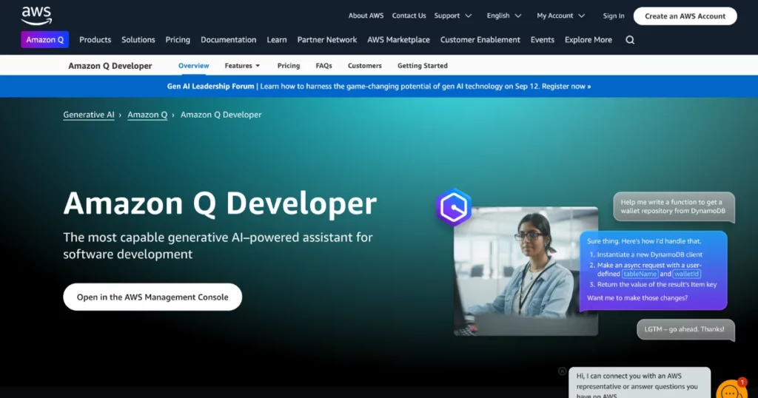Open the Learn menu

(x=277, y=40)
